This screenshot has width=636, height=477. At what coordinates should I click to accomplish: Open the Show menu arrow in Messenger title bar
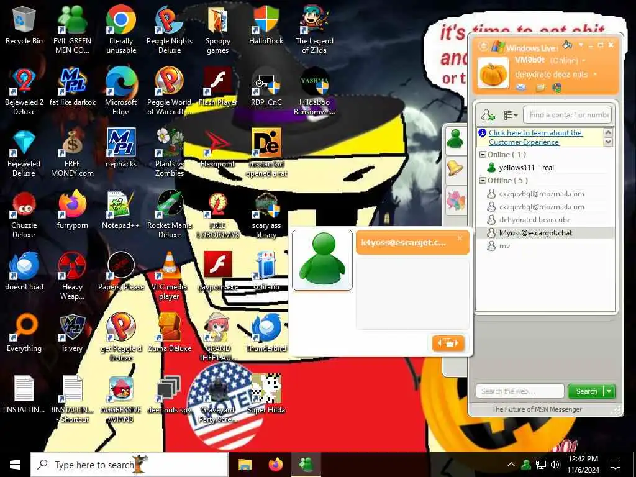pos(581,45)
